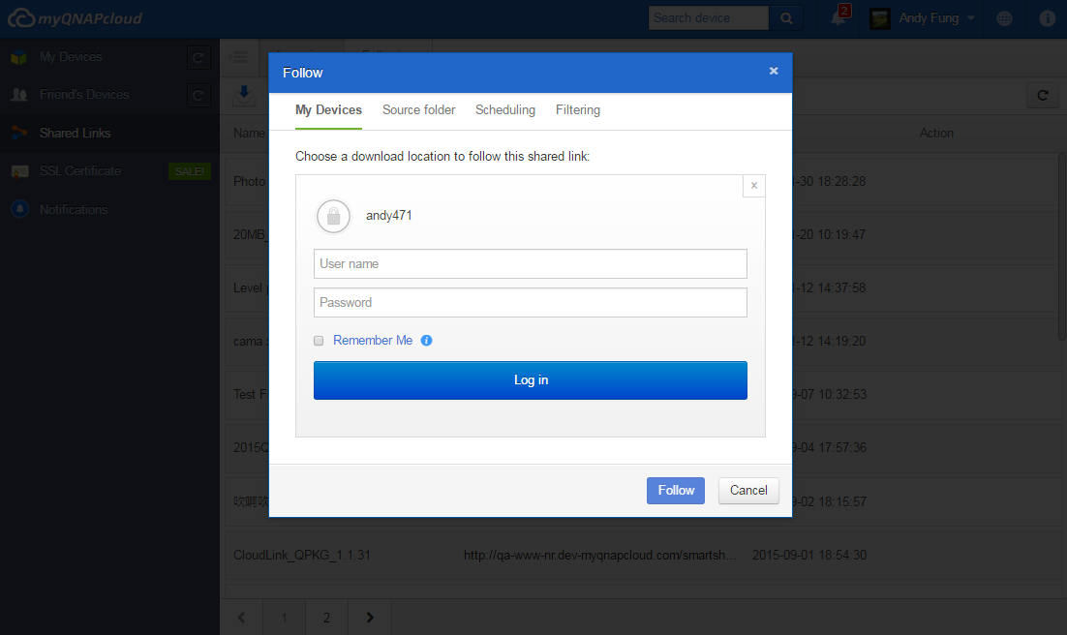Cancel the Follow dialog

[747, 491]
